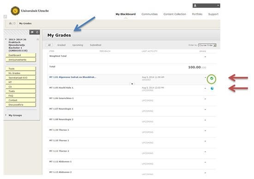Click the user avatar icon in the top bar
This screenshot has height=179, width=254.
tap(195, 6)
